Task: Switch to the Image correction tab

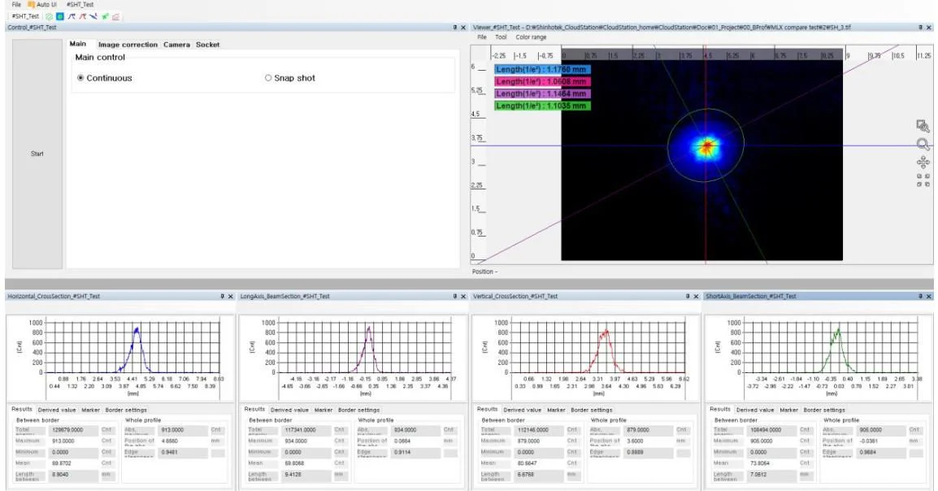Action: 128,45
